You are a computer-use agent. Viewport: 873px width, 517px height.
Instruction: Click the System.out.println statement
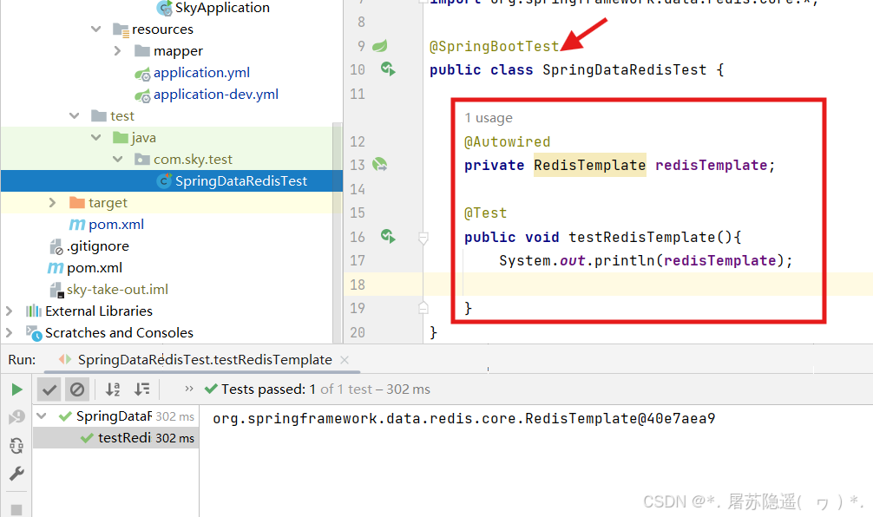coord(646,260)
